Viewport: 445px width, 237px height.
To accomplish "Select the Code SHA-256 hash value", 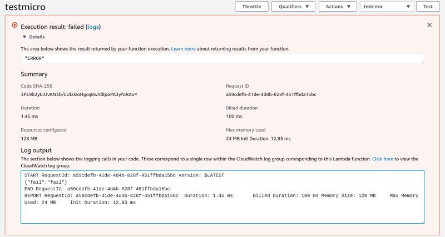I will [x=79, y=94].
